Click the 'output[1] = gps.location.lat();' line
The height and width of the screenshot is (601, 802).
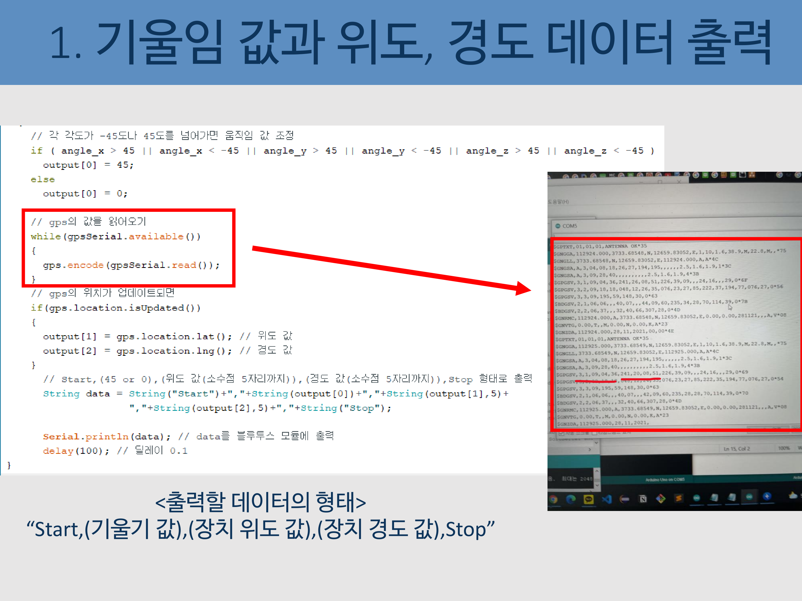coord(168,337)
